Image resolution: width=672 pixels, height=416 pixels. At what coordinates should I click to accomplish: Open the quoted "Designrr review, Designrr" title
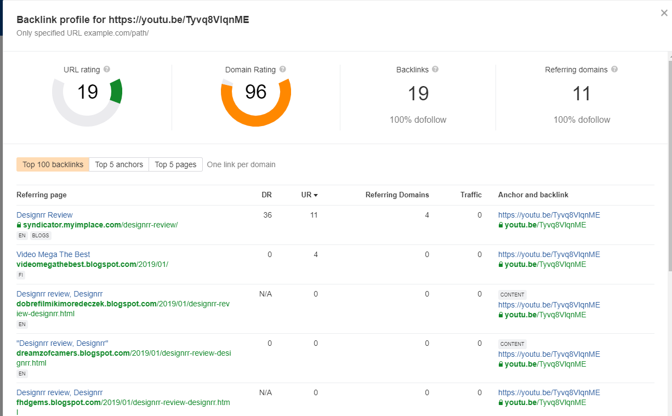62,343
